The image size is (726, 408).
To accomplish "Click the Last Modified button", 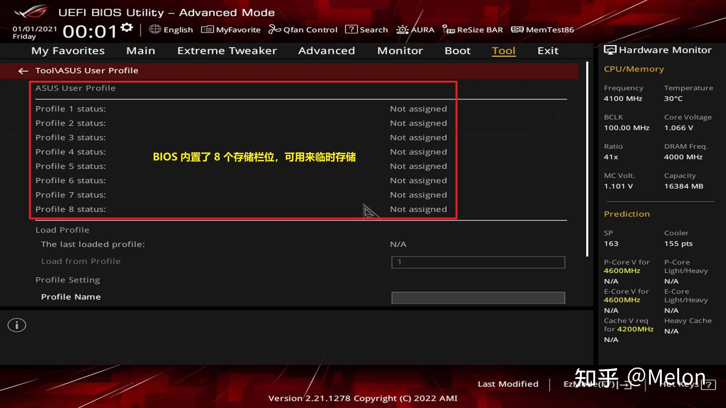I will tap(508, 384).
